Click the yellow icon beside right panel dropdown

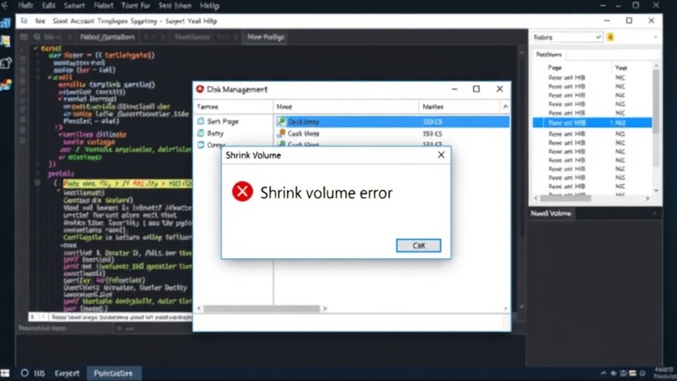click(x=610, y=37)
